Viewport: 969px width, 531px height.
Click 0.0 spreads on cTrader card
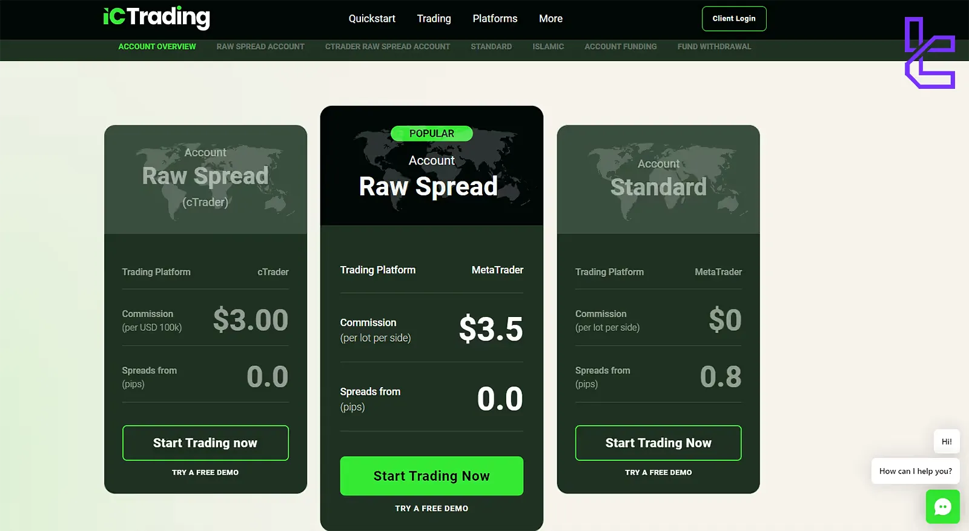click(x=268, y=377)
